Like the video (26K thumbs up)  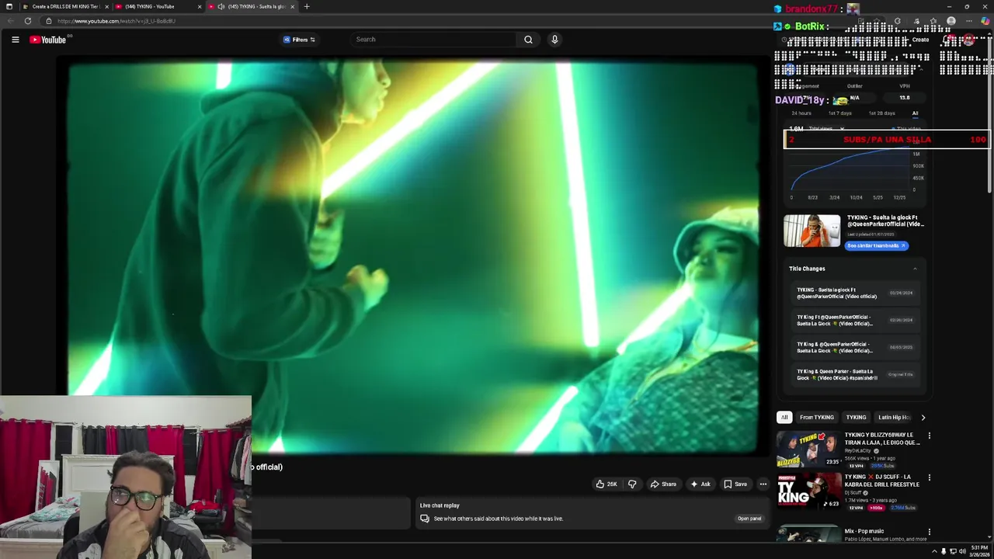coord(606,484)
